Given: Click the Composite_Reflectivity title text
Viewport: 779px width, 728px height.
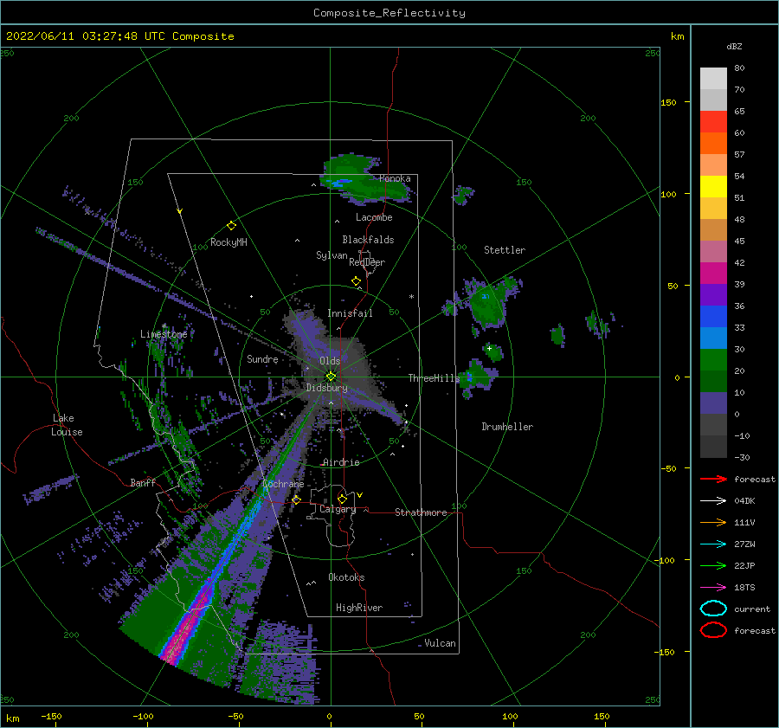Looking at the screenshot, I should click(x=389, y=13).
